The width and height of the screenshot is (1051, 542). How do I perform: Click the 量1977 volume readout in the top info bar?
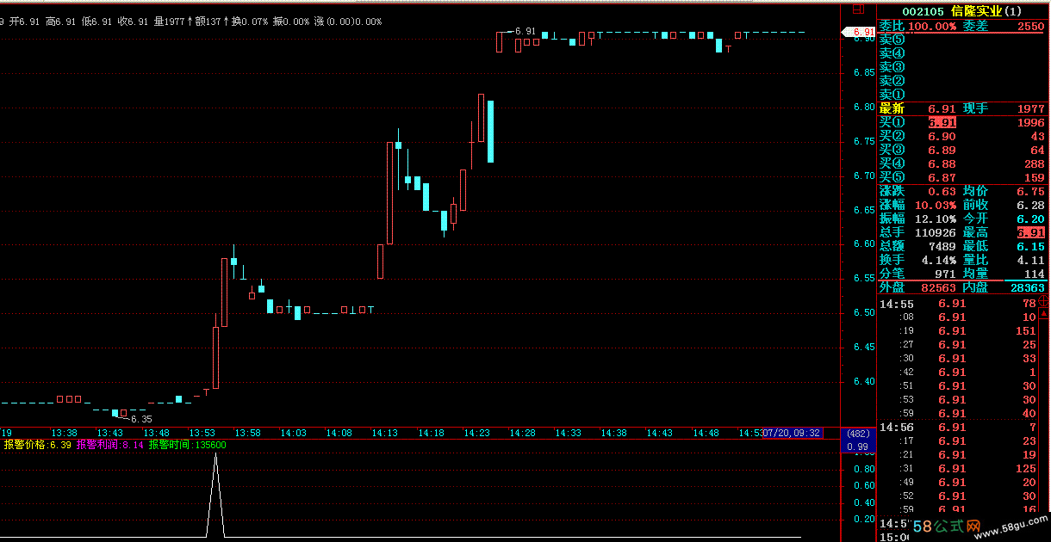(x=173, y=21)
